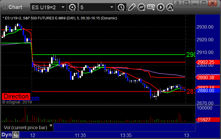
Task: Click the help question mark button
Action: click(178, 3)
